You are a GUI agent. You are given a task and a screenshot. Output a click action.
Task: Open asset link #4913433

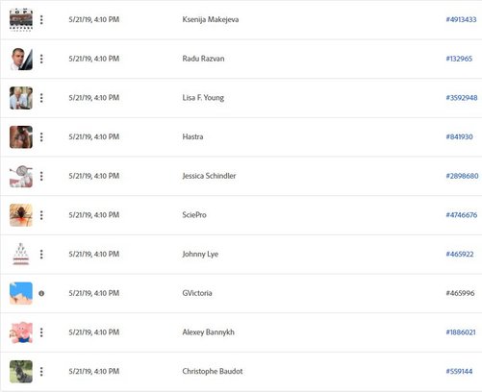(x=461, y=19)
